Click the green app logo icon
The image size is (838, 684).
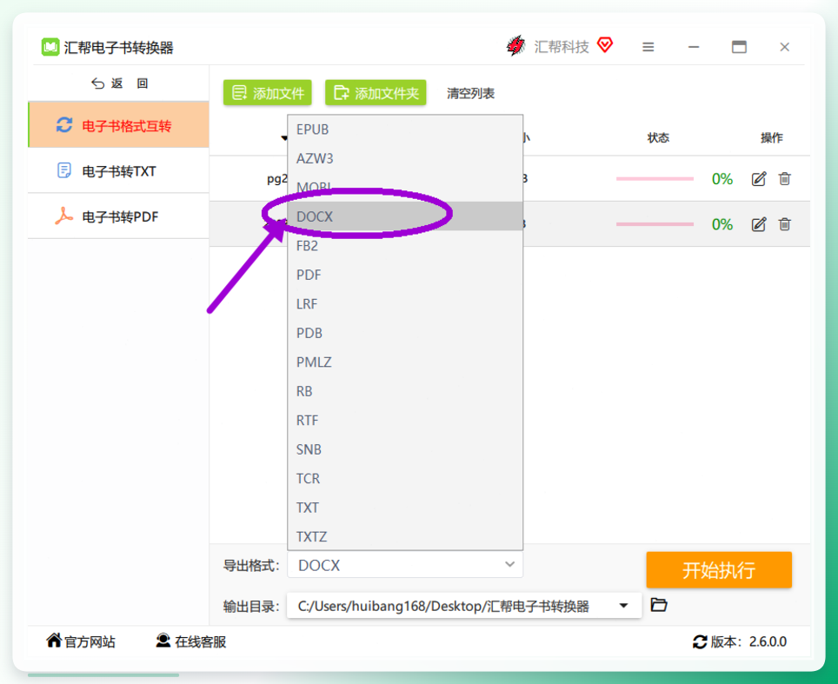(50, 47)
